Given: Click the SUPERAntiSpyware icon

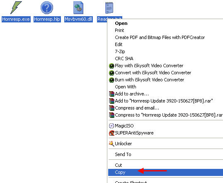Looking at the screenshot, I should pyautogui.click(x=111, y=133).
